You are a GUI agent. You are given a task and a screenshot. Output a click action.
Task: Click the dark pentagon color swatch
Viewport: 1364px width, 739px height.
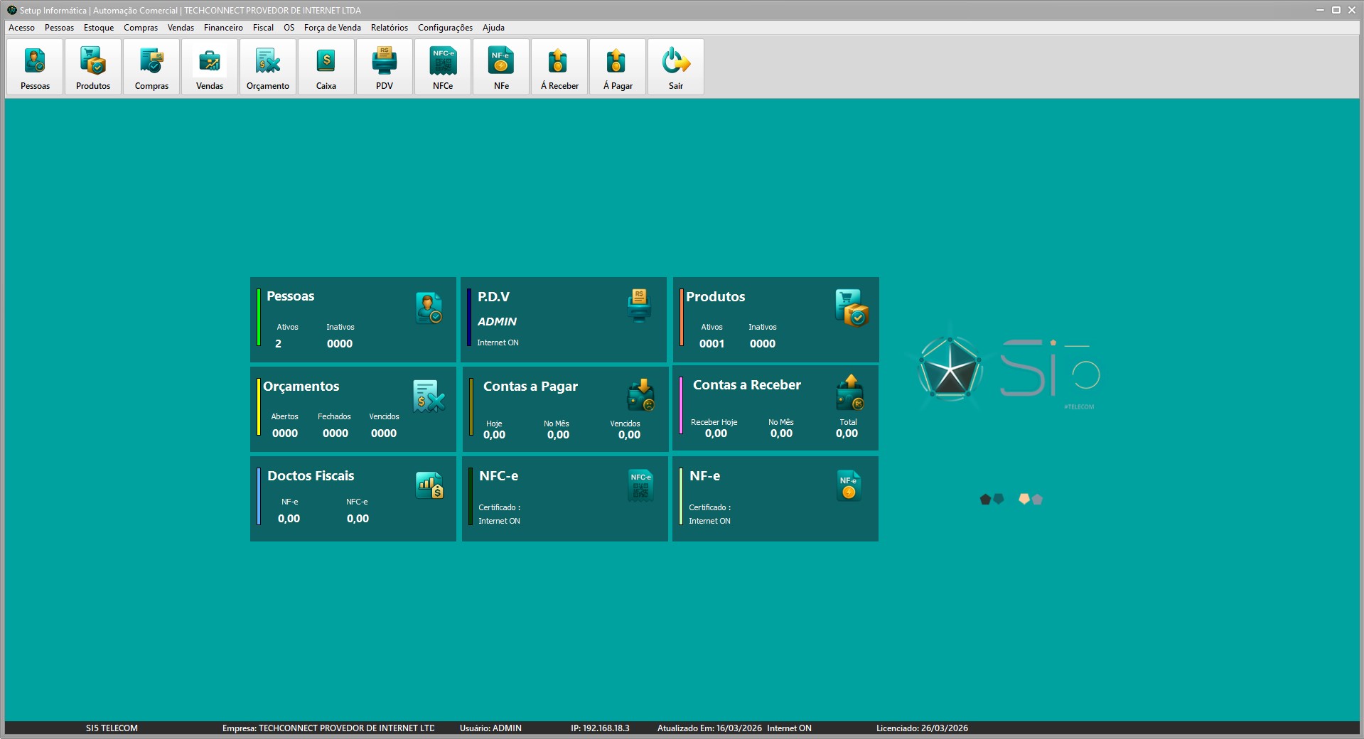tap(985, 500)
